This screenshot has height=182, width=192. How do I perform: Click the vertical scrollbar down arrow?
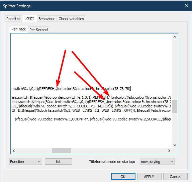[x=175, y=145]
